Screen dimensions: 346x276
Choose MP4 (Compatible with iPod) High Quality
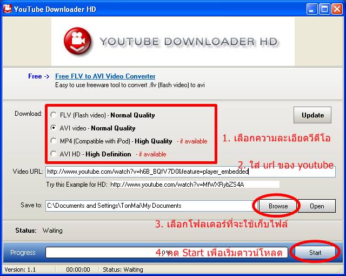(x=53, y=141)
